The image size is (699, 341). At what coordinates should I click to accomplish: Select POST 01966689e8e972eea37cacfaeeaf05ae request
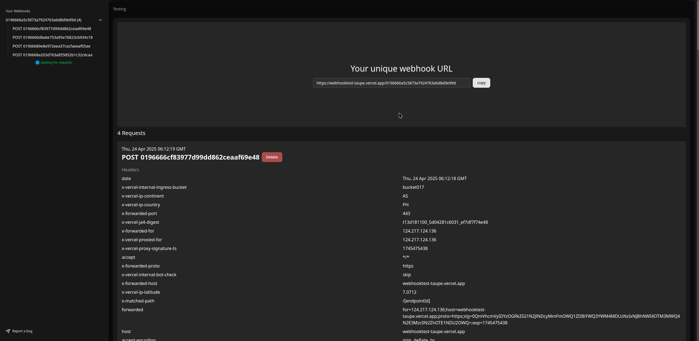coord(51,46)
